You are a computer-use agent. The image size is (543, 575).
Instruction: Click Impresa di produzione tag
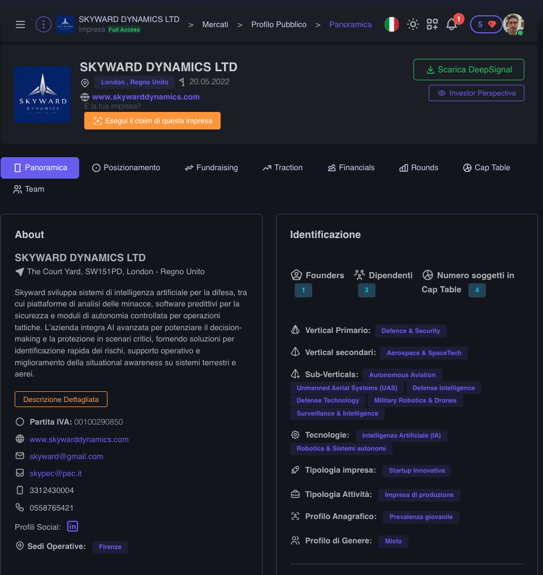[419, 495]
